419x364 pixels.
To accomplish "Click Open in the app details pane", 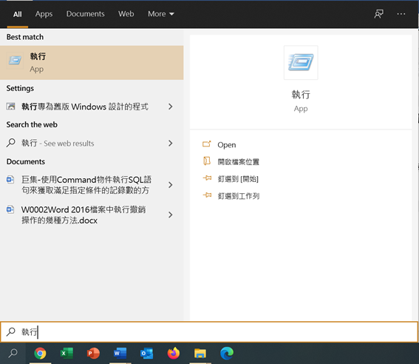I will (x=227, y=145).
